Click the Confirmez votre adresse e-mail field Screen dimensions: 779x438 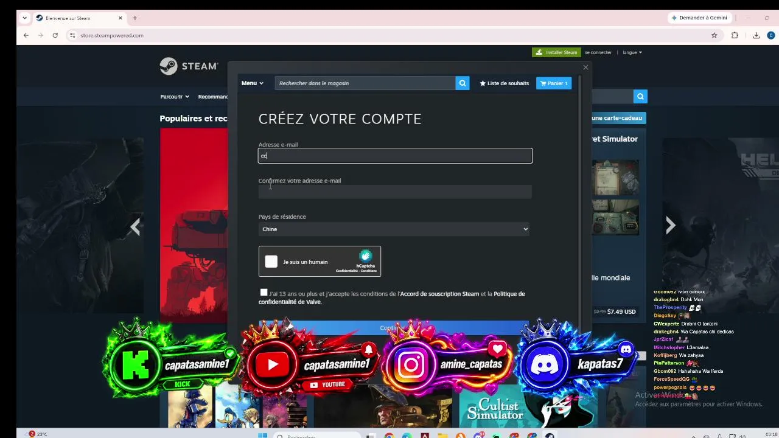pos(395,192)
